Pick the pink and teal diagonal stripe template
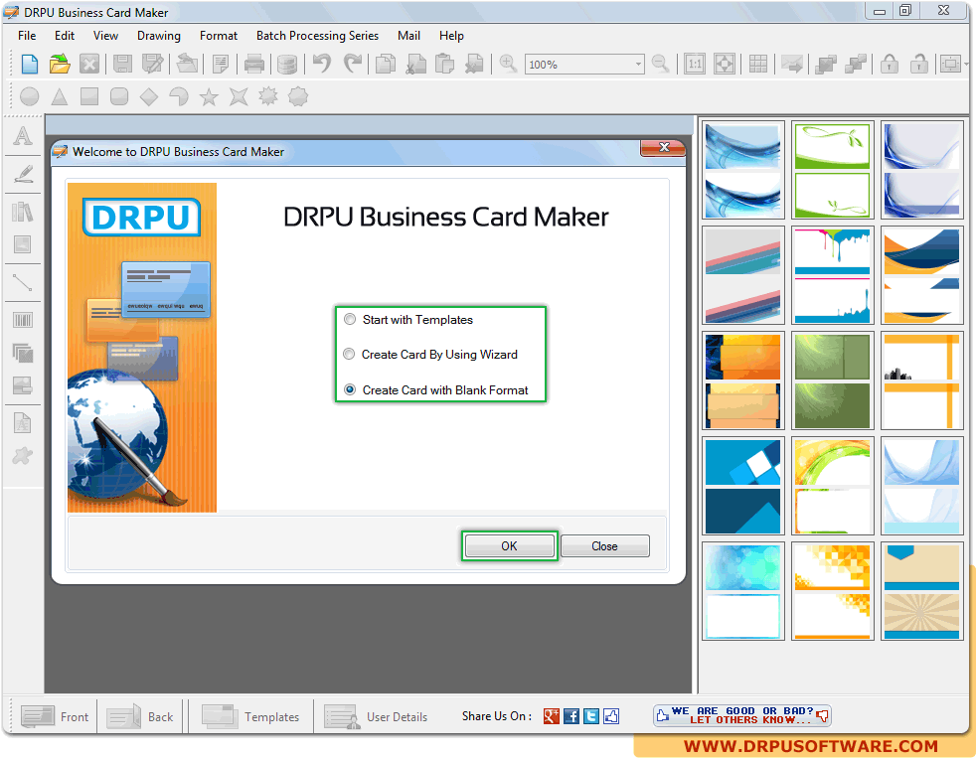This screenshot has height=758, width=976. click(x=742, y=275)
